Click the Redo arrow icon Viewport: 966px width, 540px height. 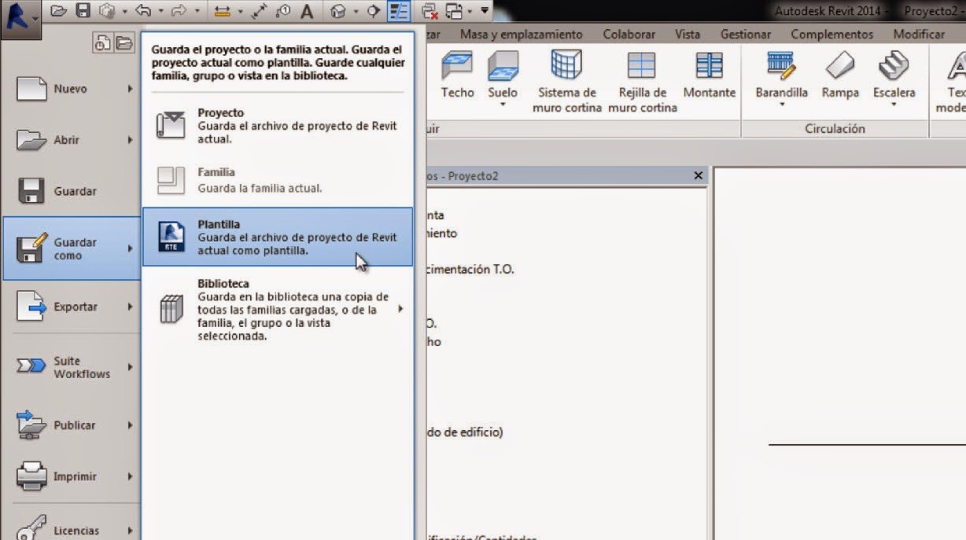click(179, 11)
